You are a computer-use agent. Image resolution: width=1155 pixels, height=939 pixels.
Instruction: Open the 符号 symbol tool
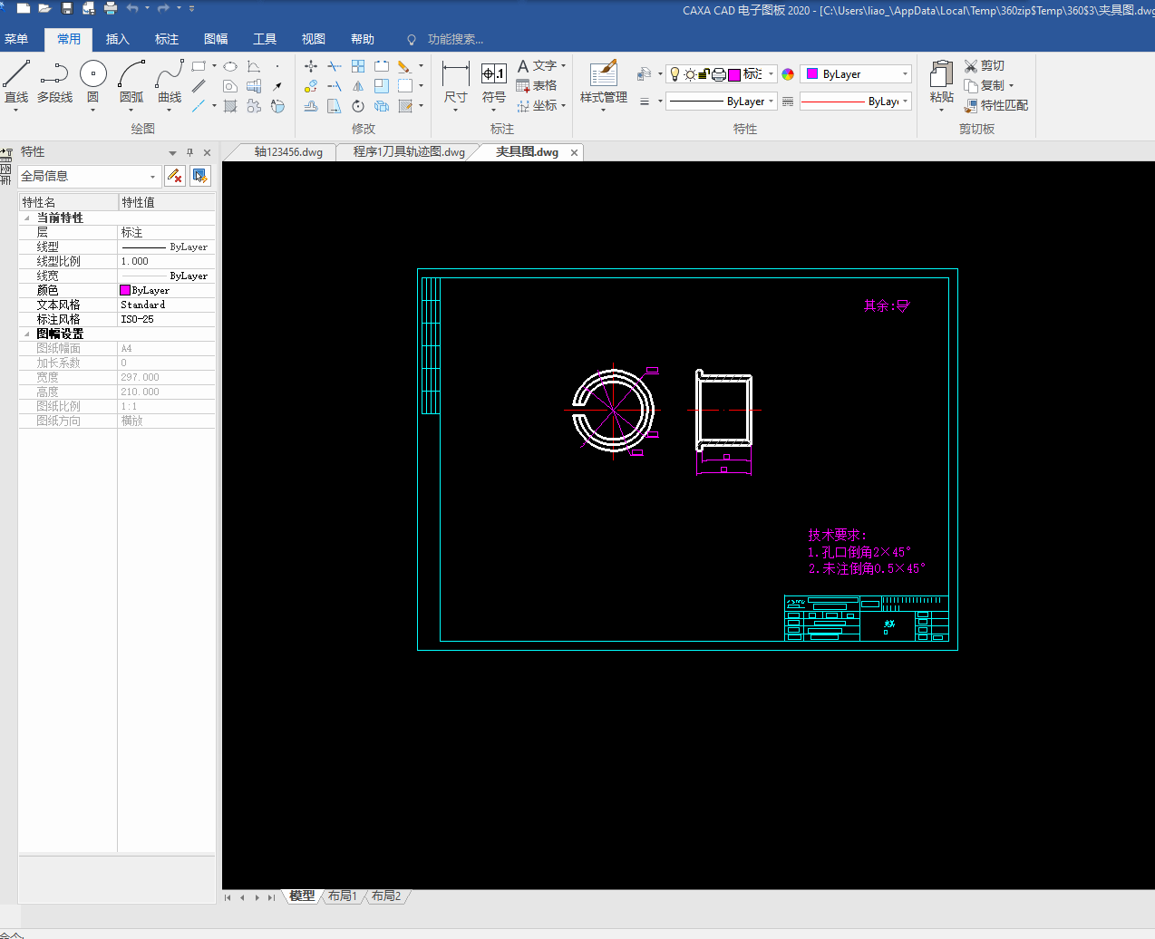(493, 83)
